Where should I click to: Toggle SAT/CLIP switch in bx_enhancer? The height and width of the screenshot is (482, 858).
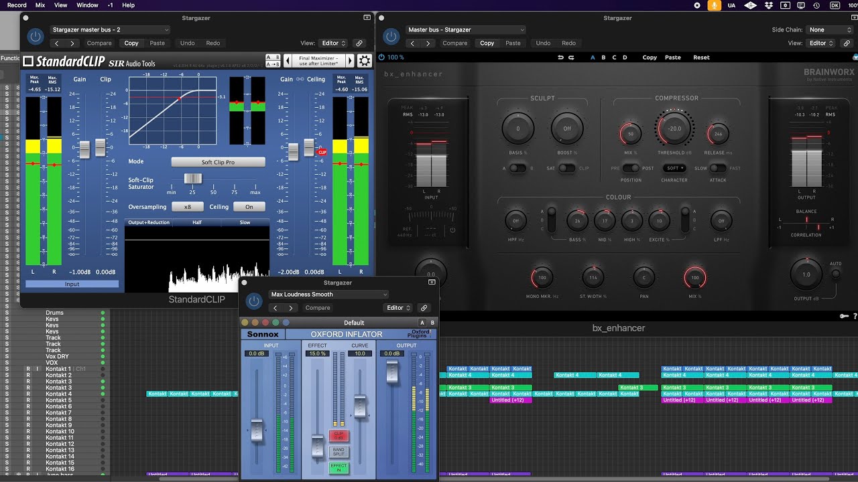[566, 168]
